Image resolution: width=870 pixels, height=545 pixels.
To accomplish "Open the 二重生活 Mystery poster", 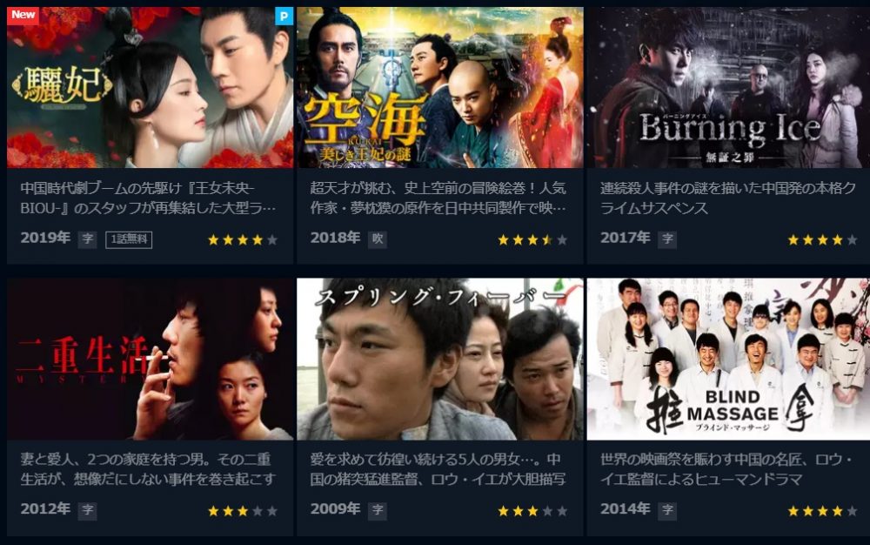I will tap(150, 359).
